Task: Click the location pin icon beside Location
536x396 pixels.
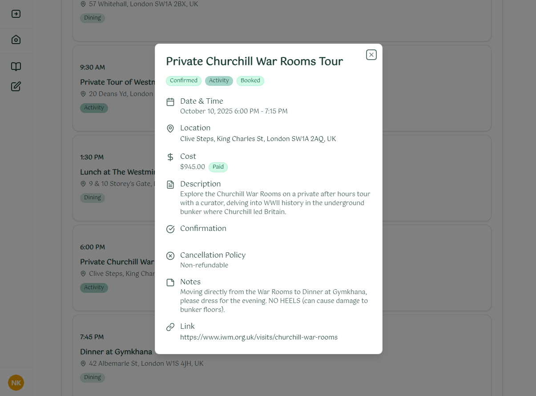Action: [x=170, y=129]
